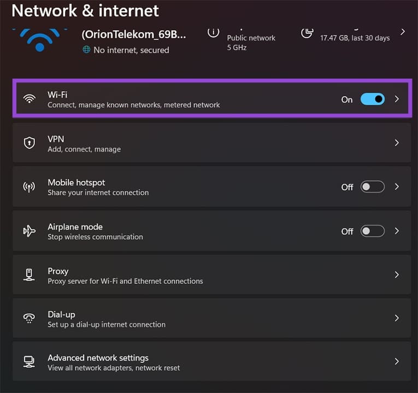Click the chevron next to data usage

coord(403,32)
